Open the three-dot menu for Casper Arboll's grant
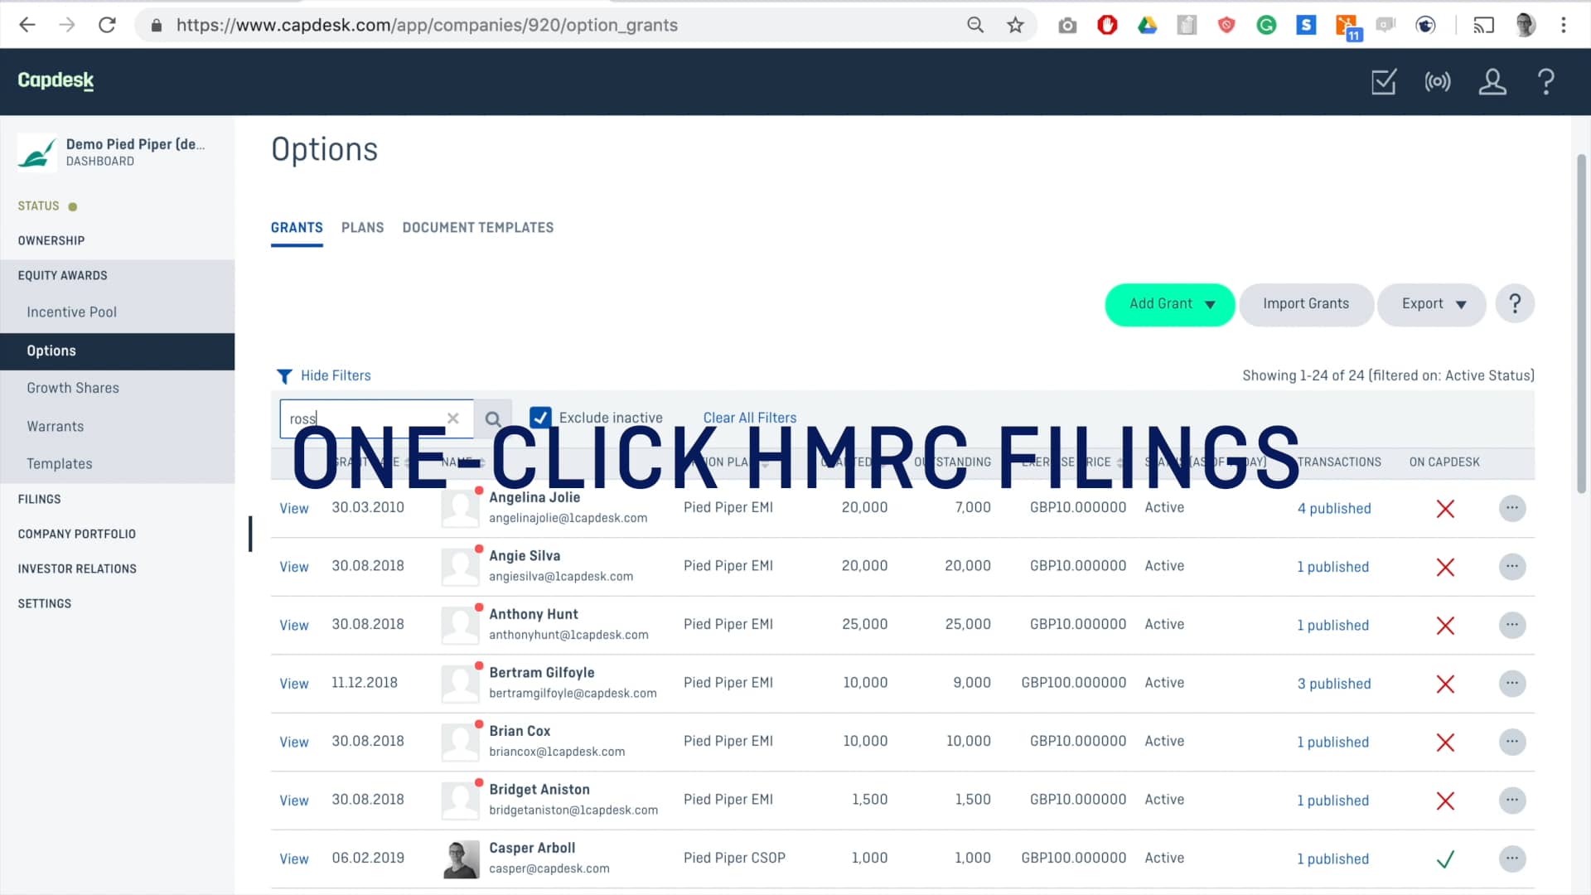The width and height of the screenshot is (1591, 895). (x=1512, y=859)
